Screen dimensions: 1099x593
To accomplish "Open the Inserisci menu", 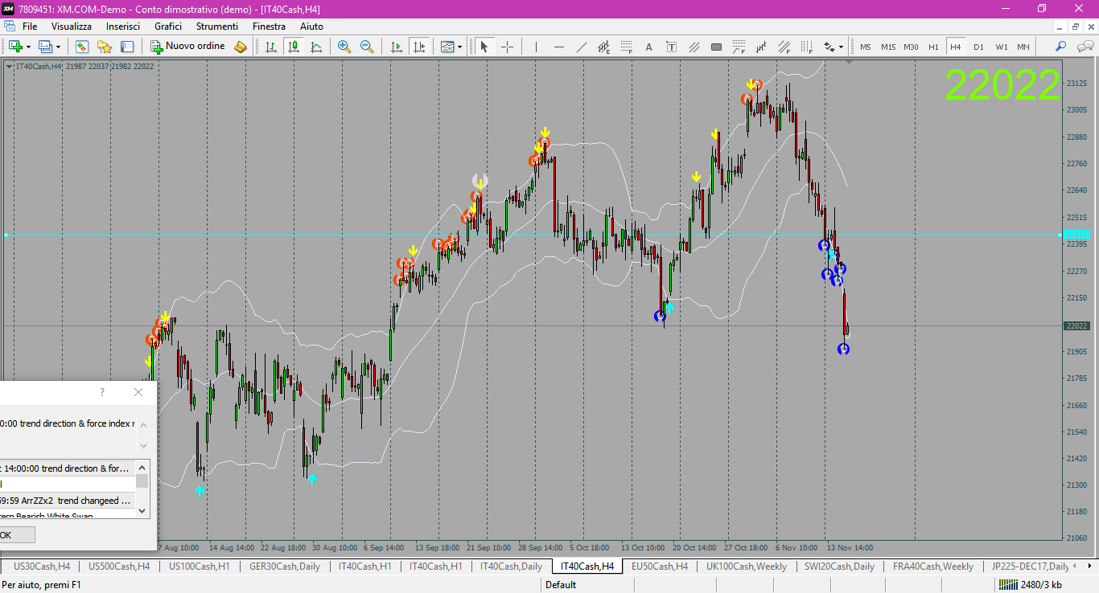I will pos(123,27).
